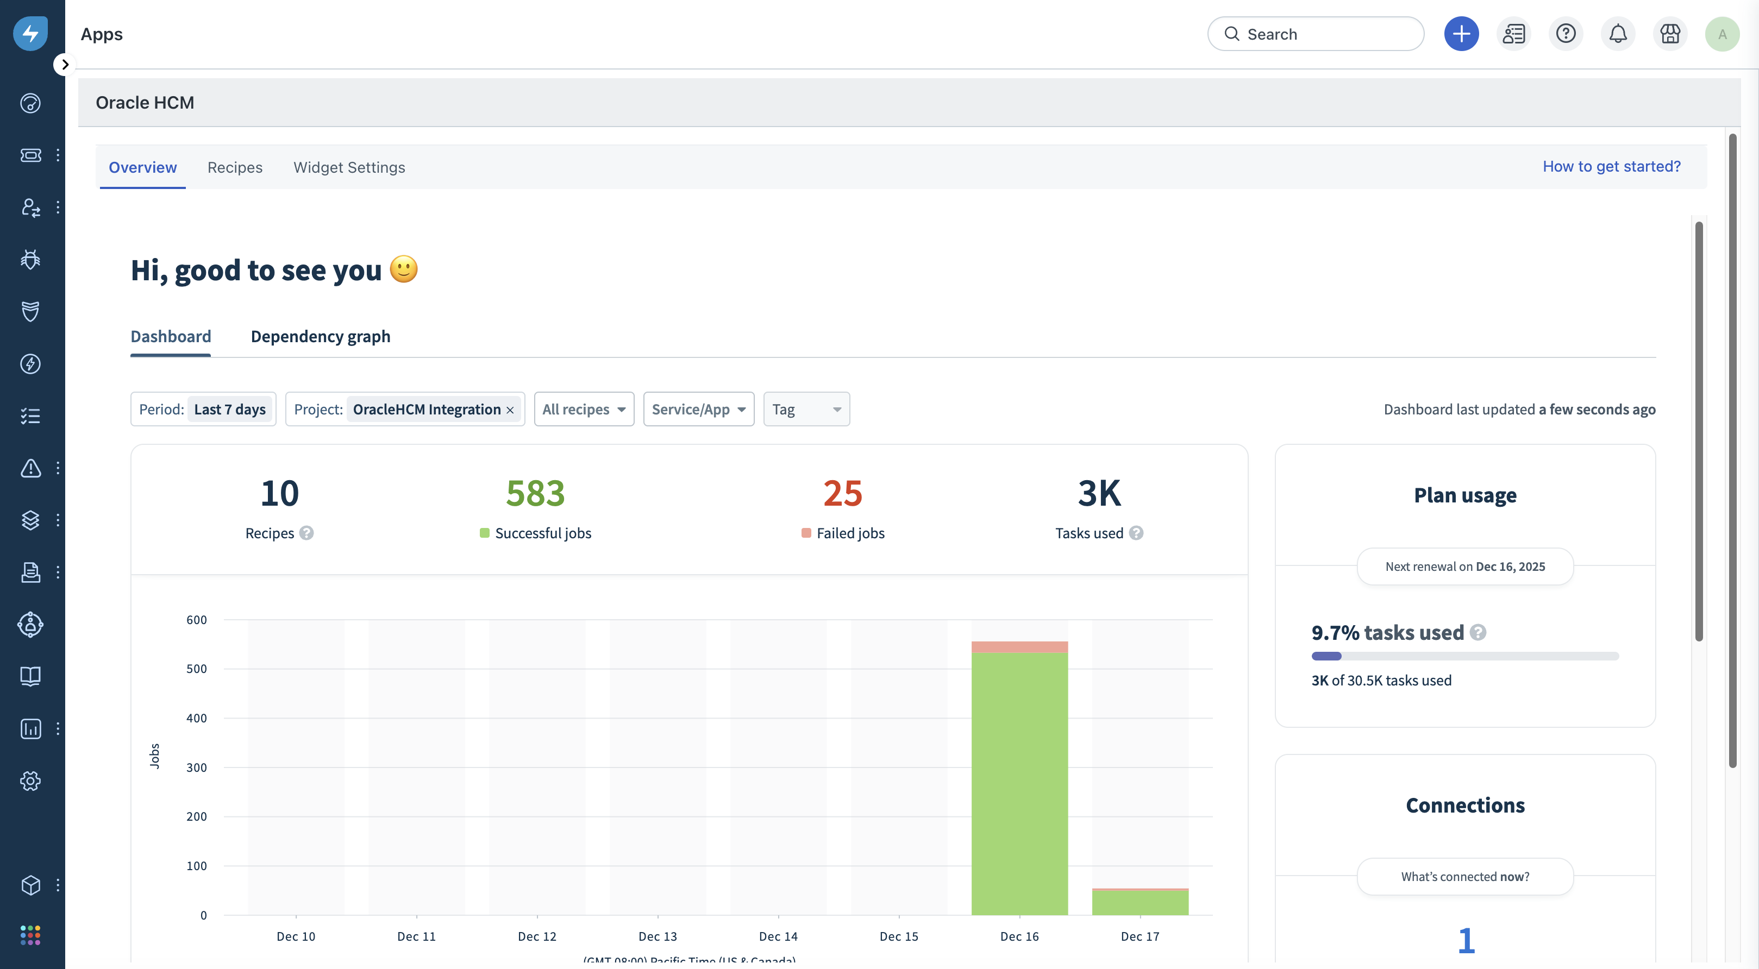Remove OracleHCM Integration project filter
Screen dimensions: 1759x969
(x=510, y=410)
